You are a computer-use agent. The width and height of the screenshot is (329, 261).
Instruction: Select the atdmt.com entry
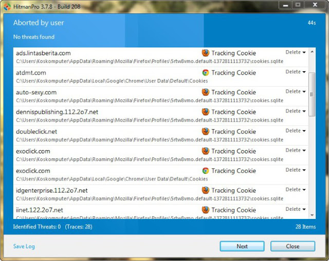pos(161,76)
